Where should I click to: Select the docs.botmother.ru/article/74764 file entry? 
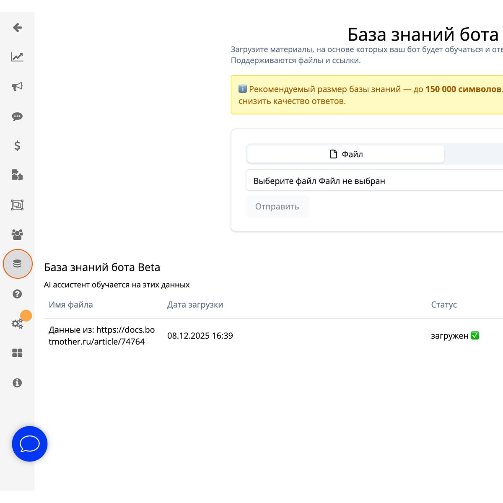[102, 336]
